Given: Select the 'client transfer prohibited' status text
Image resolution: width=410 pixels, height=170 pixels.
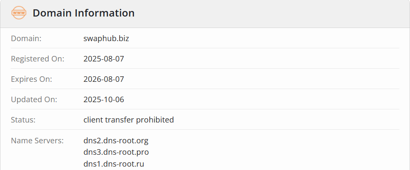Looking at the screenshot, I should click(x=129, y=120).
